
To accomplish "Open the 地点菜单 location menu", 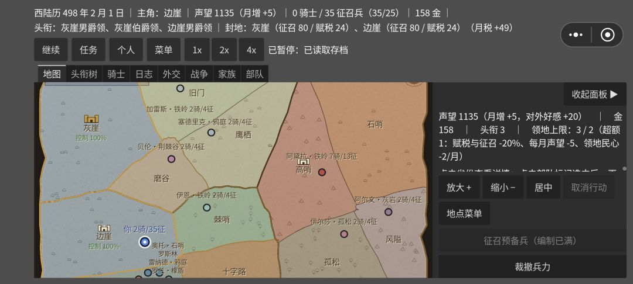I will [464, 213].
